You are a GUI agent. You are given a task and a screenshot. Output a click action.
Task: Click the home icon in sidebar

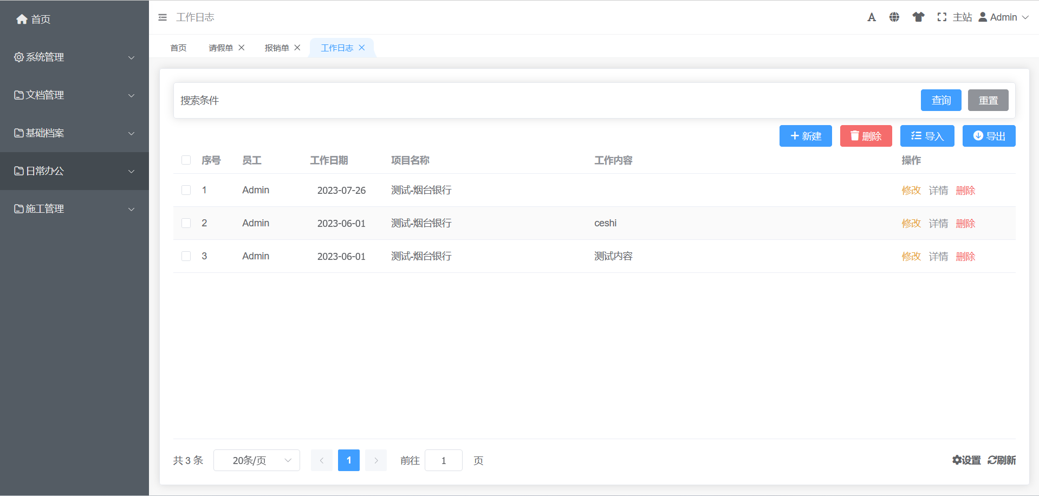click(x=22, y=19)
